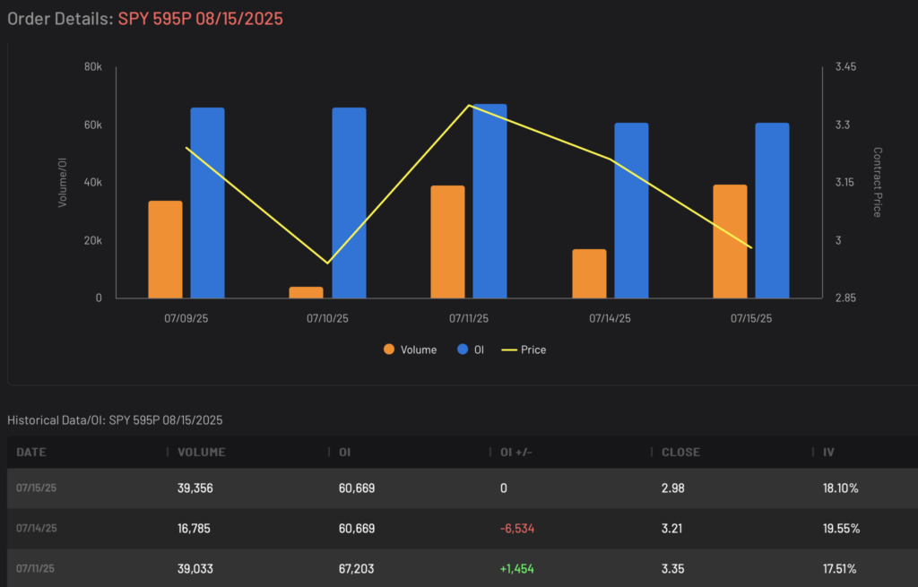Image resolution: width=918 pixels, height=587 pixels.
Task: Click the 67,203 OI cell
Action: 357,569
